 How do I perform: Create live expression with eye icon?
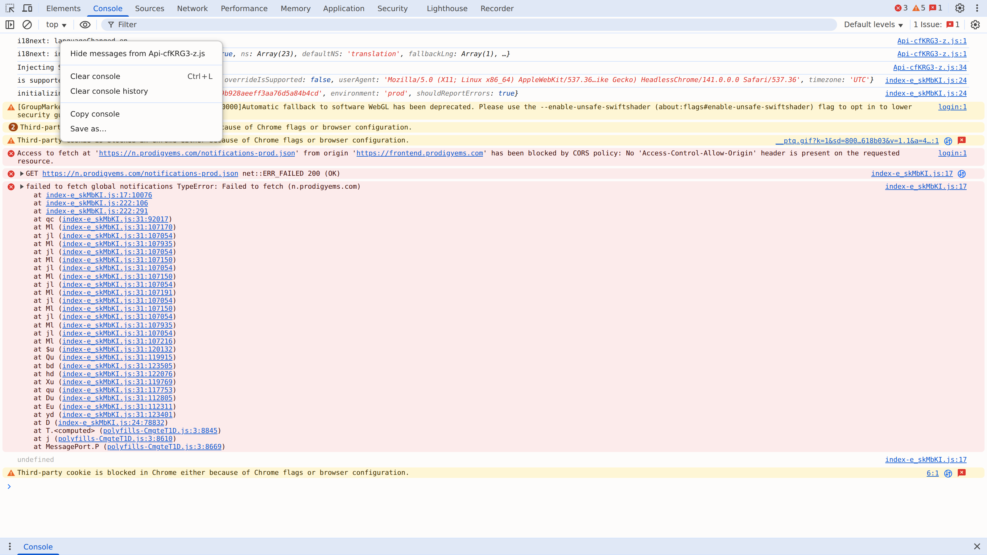(x=85, y=25)
